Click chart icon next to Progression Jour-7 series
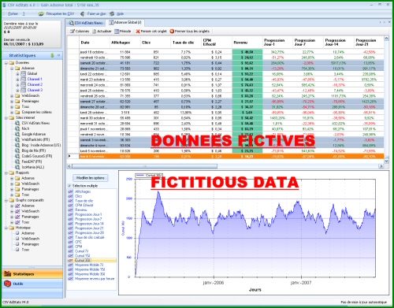This screenshot has width=394, height=308. [x=70, y=219]
